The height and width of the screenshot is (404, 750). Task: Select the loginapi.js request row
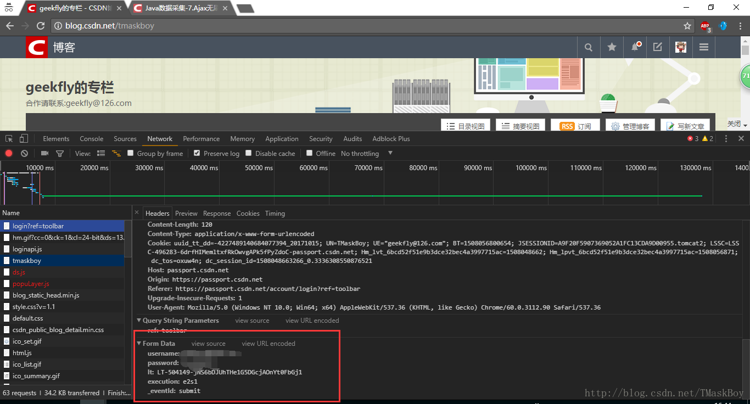tap(62, 249)
